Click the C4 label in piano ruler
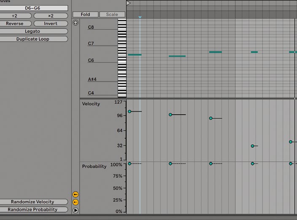The width and height of the screenshot is (297, 220). click(x=91, y=93)
